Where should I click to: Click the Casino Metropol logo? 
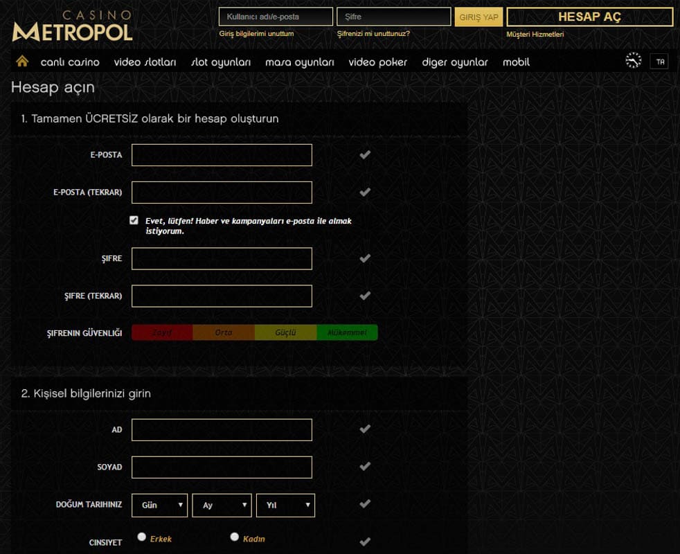click(73, 26)
